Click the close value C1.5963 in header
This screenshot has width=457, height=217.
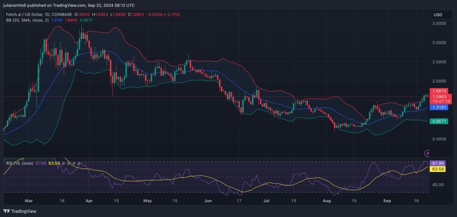pyautogui.click(x=135, y=14)
